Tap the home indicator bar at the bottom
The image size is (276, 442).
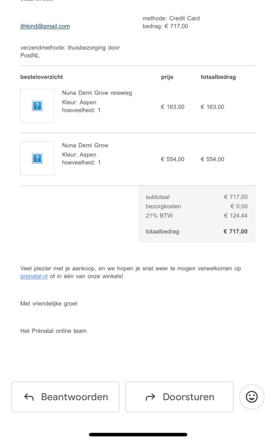[138, 434]
